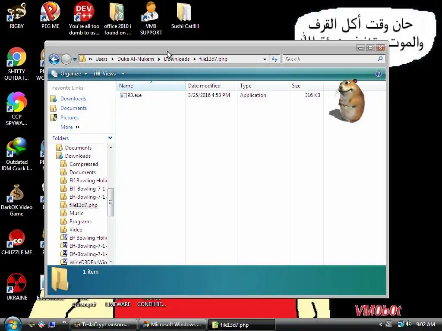Click the Show Desktop quick launch icon
Image resolution: width=442 pixels, height=331 pixels.
click(x=52, y=325)
